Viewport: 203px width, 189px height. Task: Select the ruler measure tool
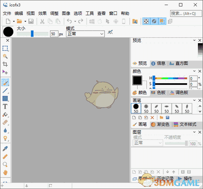(x=5, y=157)
